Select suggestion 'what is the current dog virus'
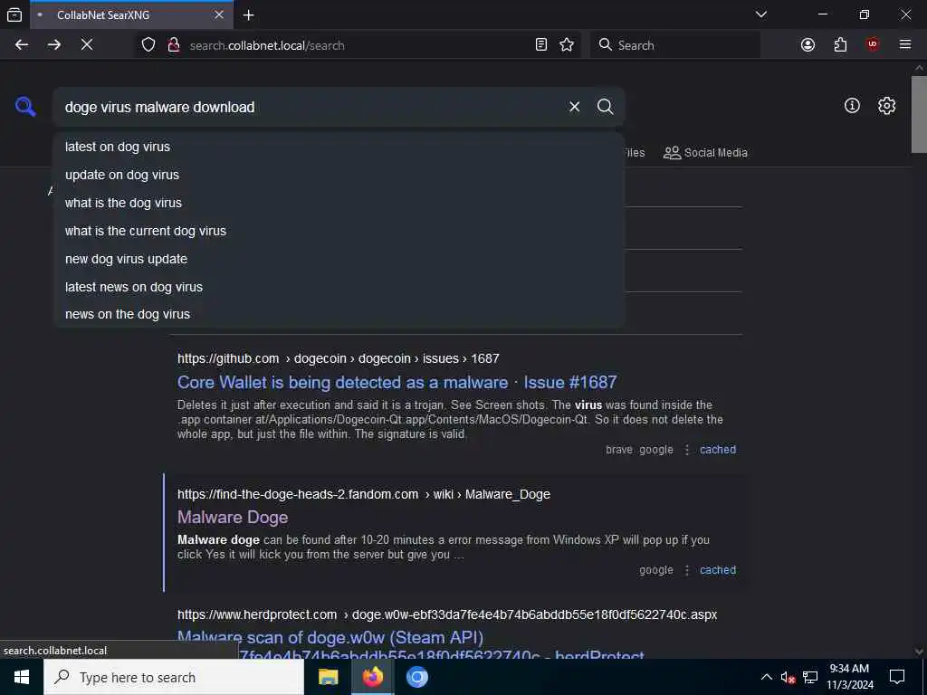The width and height of the screenshot is (927, 695). (339, 231)
